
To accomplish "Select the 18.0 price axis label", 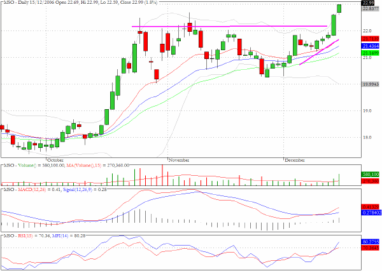I will pos(367,138).
